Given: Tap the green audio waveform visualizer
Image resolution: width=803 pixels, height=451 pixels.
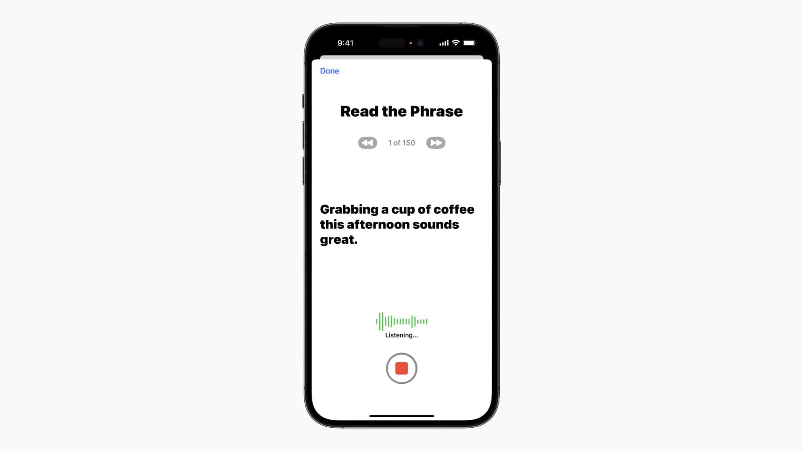Looking at the screenshot, I should tap(401, 320).
